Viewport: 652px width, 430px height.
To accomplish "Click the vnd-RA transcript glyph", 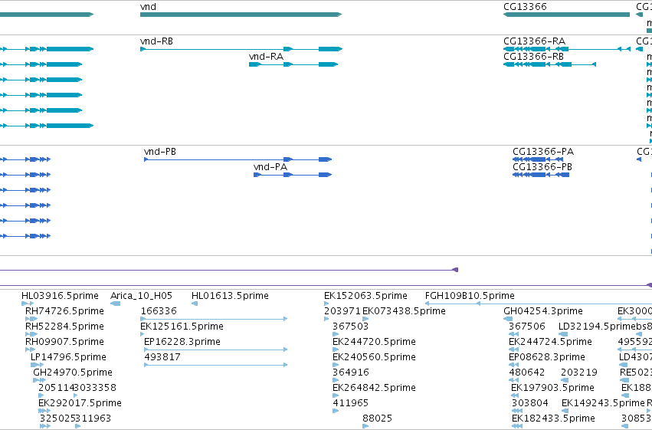I will point(293,64).
